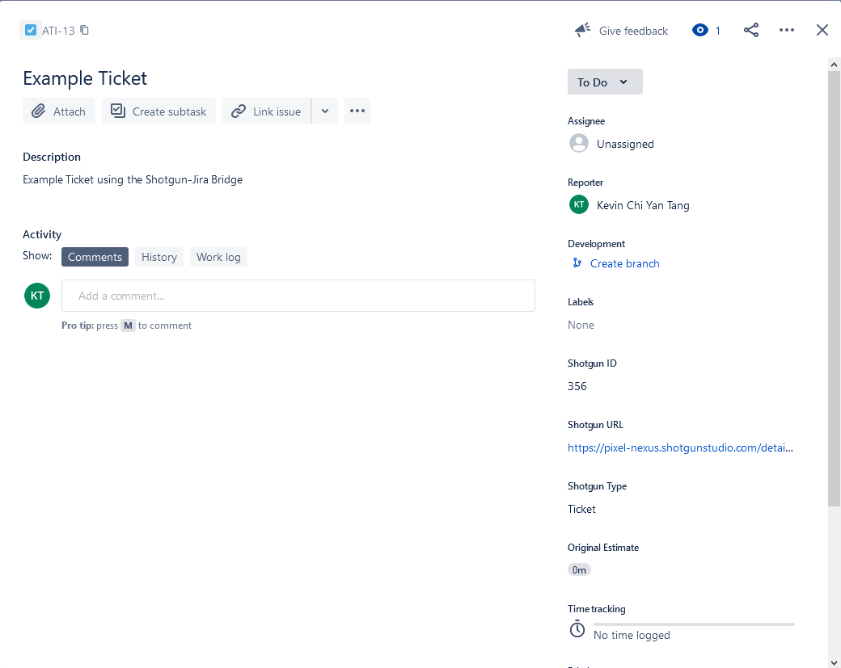Click the ATI-13 task type icon

(x=31, y=31)
